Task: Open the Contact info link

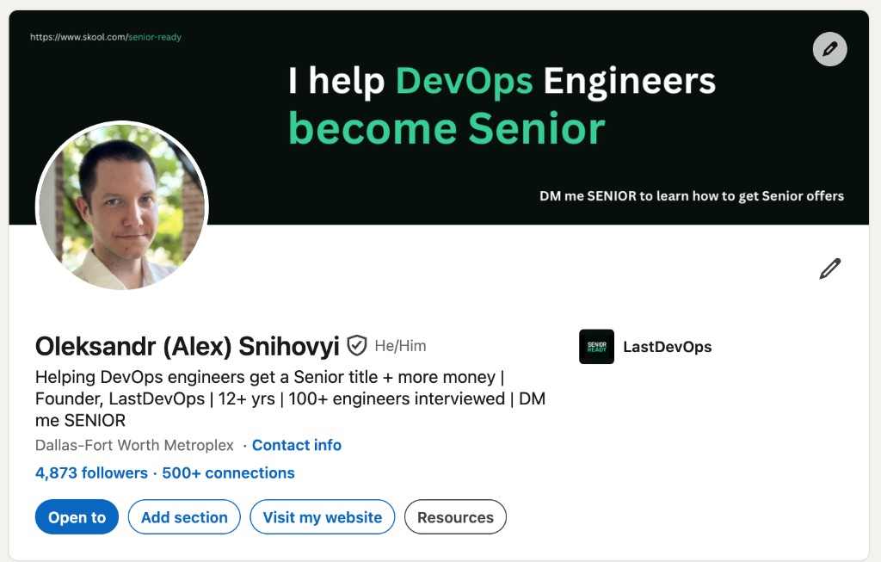Action: 297,445
